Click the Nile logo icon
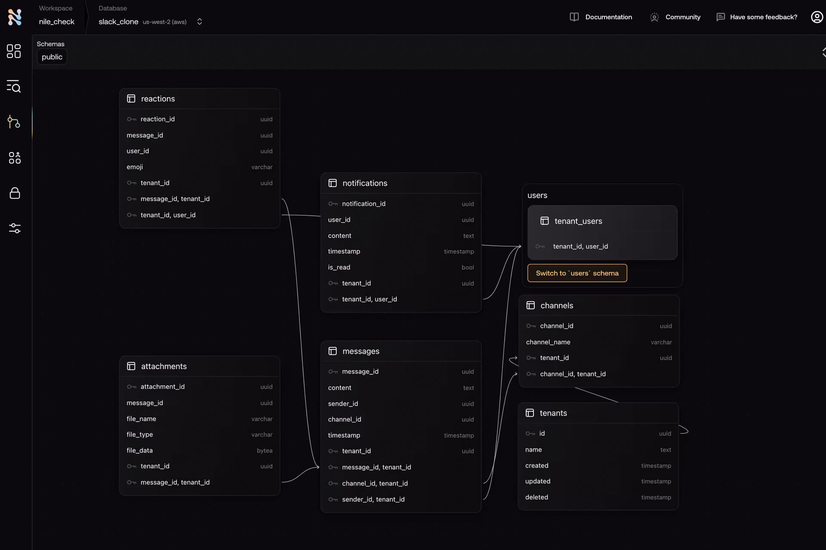 [x=15, y=17]
